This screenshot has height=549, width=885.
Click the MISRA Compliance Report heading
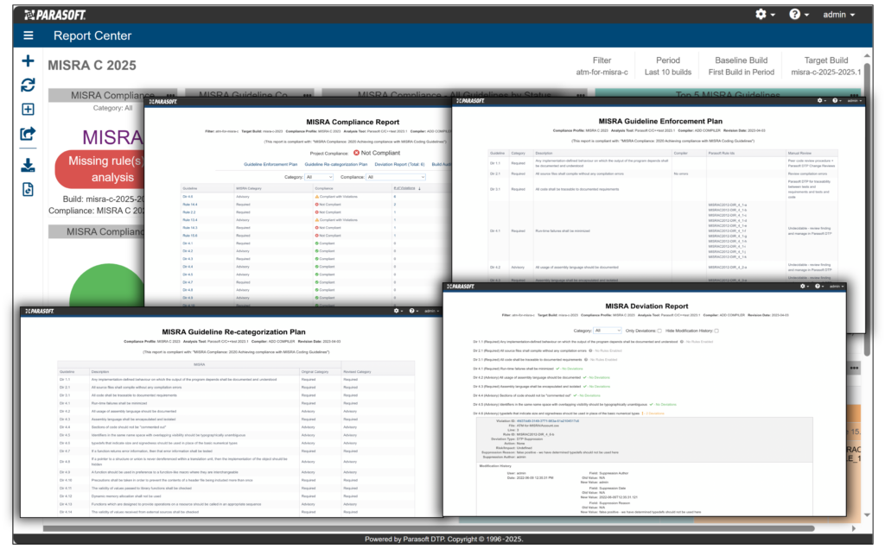(353, 122)
